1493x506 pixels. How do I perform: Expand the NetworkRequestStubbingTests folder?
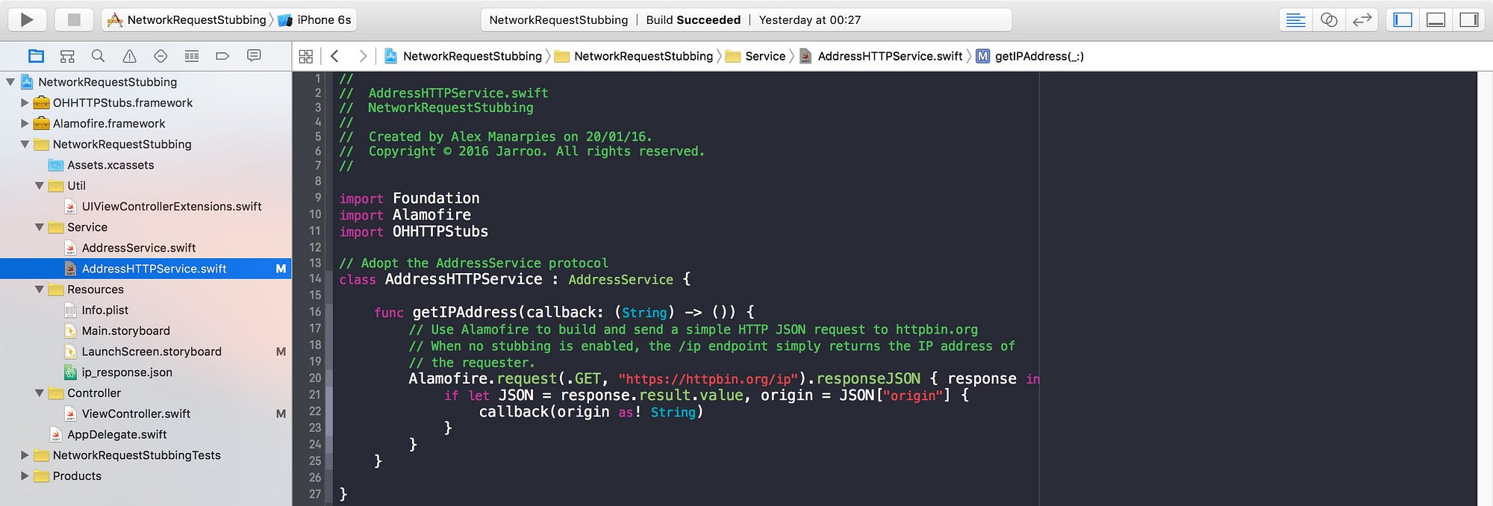tap(25, 455)
